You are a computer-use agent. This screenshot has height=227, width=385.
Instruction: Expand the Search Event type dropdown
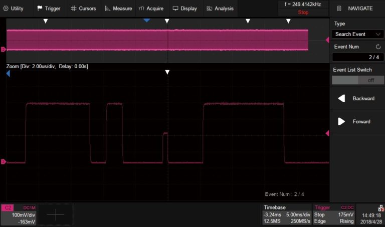(357, 34)
